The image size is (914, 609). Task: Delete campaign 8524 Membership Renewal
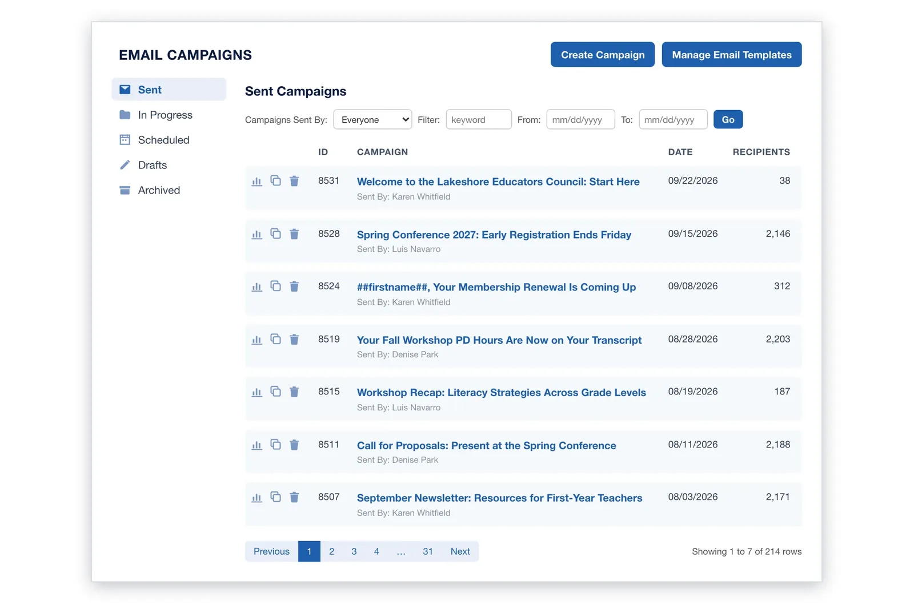tap(294, 287)
